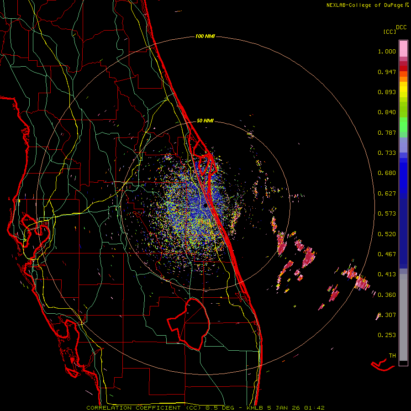Screen dimensions: 411x411
Task: Click the 0.947 color scale value
Action: [x=387, y=72]
